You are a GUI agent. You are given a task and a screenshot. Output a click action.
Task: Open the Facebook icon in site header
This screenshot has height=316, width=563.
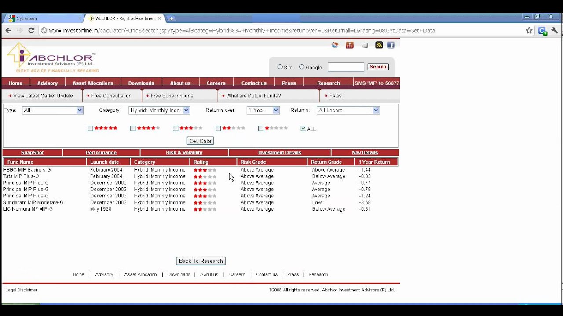(391, 45)
